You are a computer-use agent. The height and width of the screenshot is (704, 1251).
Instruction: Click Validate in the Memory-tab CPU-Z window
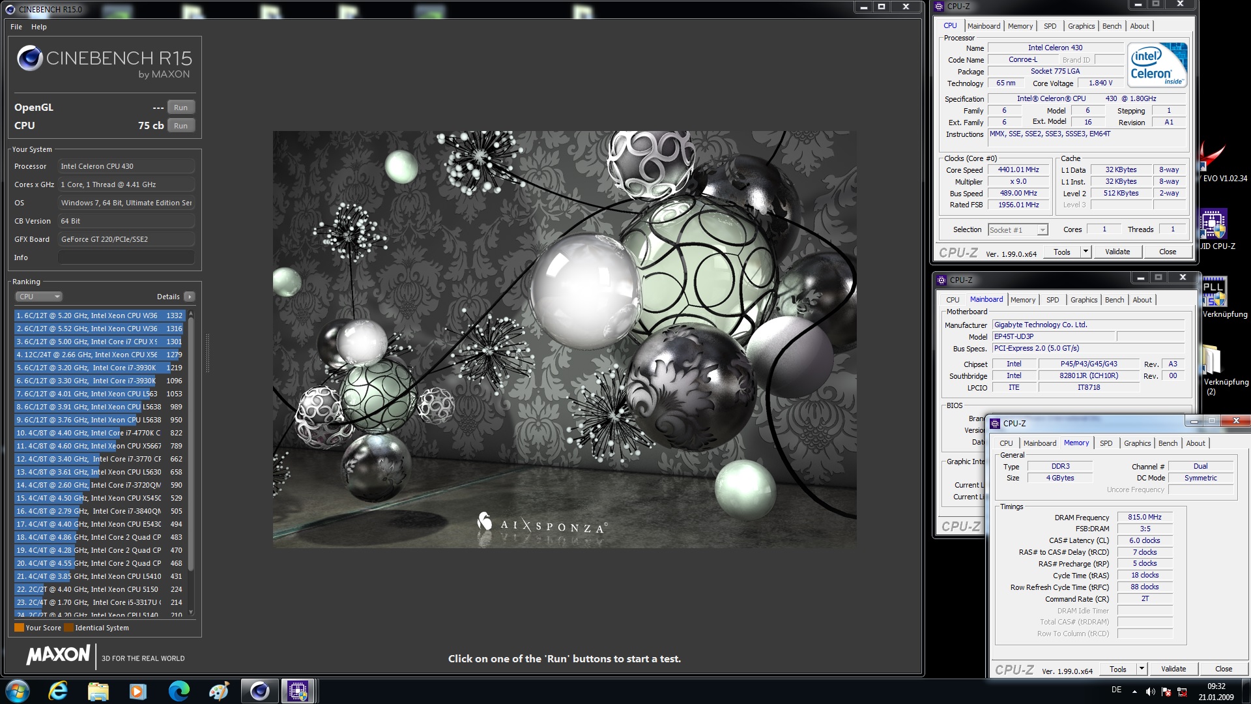tap(1173, 669)
